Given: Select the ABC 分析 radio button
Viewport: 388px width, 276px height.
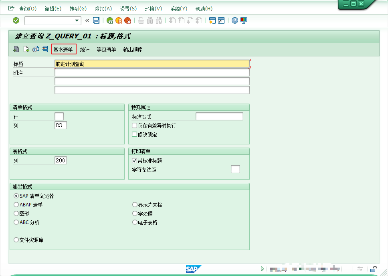Looking at the screenshot, I should (x=16, y=222).
